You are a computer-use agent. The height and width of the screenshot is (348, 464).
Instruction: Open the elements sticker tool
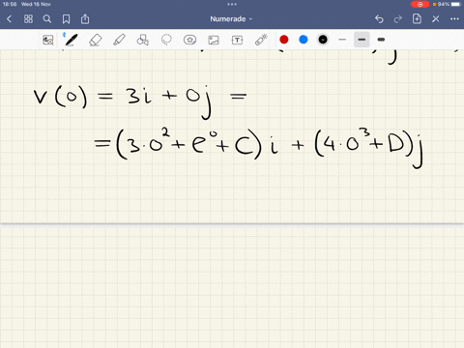click(x=189, y=40)
